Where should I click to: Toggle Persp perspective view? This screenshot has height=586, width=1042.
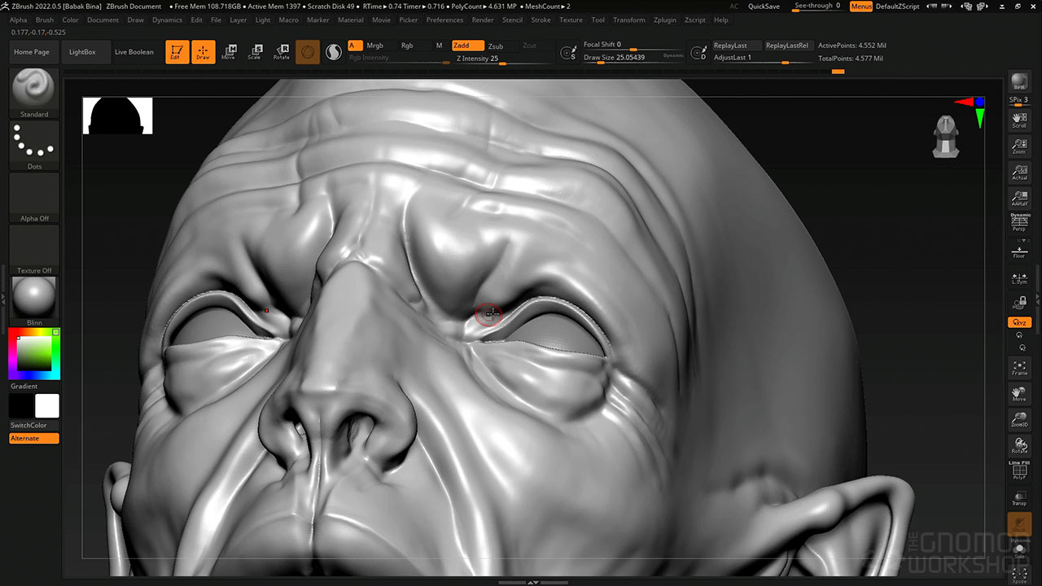click(x=1019, y=223)
